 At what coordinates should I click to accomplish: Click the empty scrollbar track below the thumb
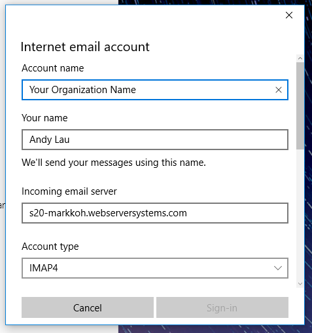(300, 214)
